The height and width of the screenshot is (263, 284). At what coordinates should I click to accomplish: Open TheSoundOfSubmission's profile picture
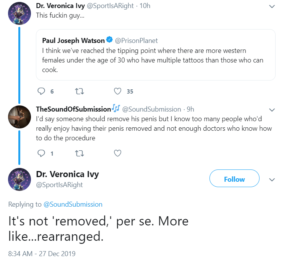[x=19, y=117]
